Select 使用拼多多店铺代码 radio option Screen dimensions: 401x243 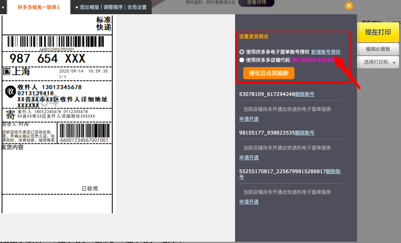[242, 60]
